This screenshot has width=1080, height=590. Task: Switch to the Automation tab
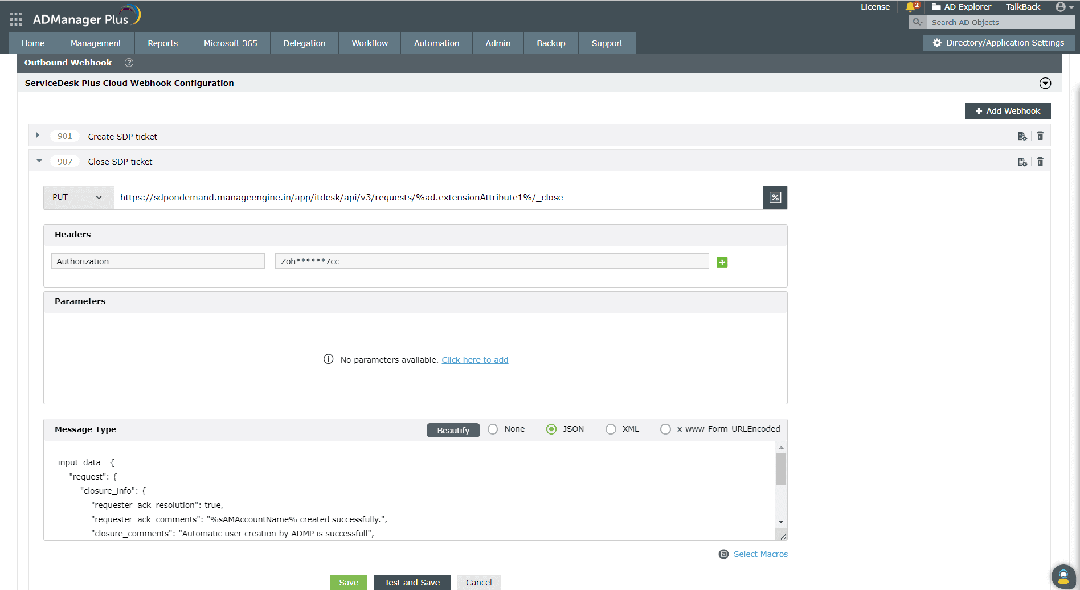pos(436,43)
